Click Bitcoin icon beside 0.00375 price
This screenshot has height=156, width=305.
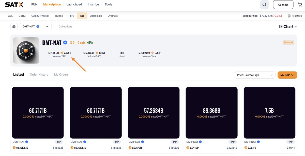click(x=246, y=148)
